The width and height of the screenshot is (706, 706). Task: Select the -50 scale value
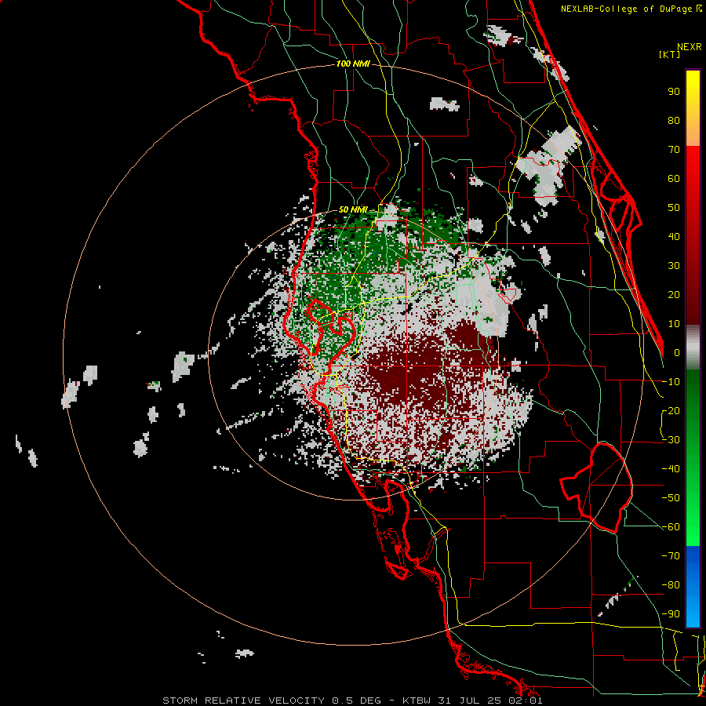671,498
